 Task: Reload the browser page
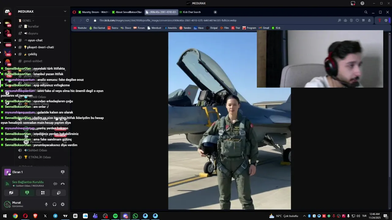[87, 20]
